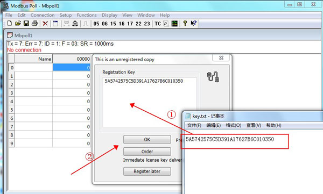The height and width of the screenshot is (194, 323).
Task: Click OK in the registration dialog
Action: 147,140
